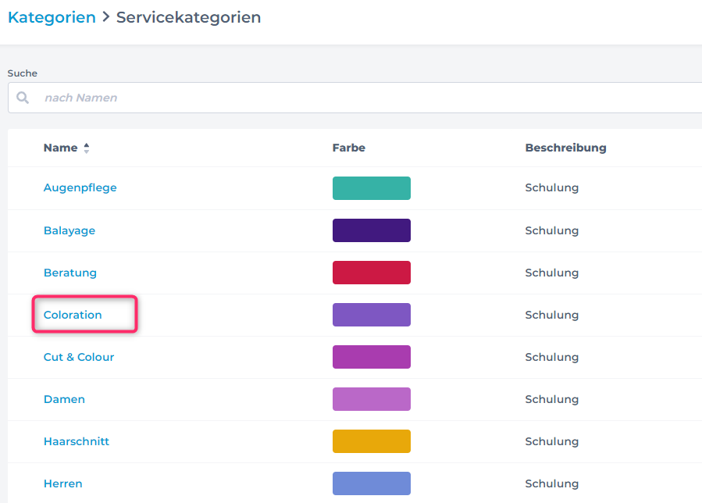Click the Beschreibung column header

(x=565, y=148)
